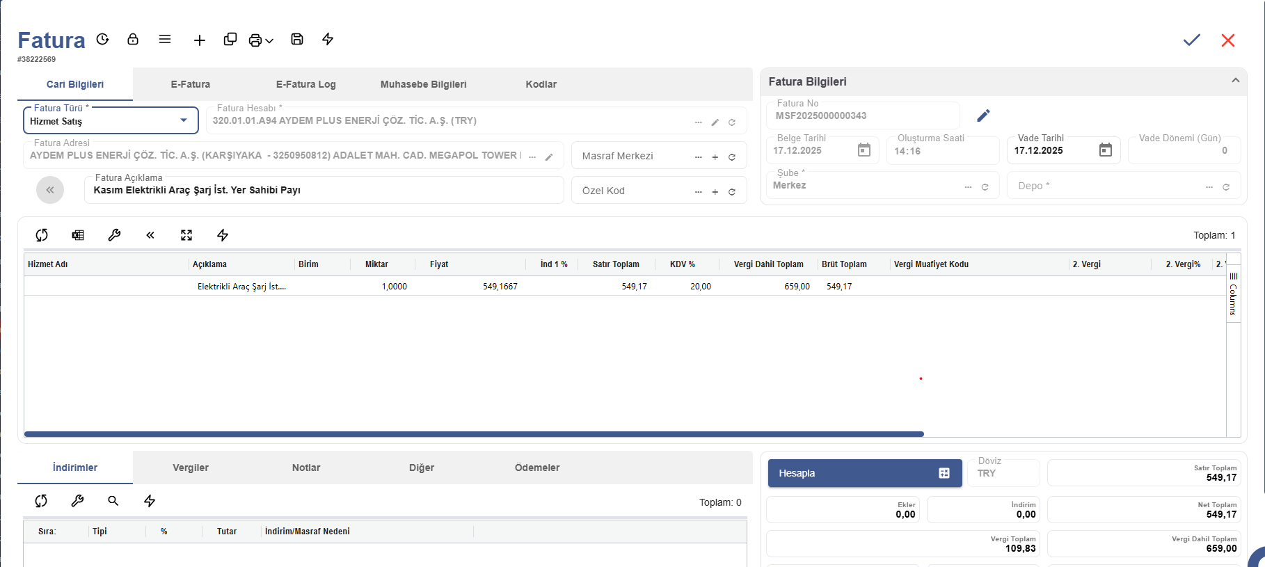
Task: Click the Hesapla button
Action: click(x=865, y=473)
